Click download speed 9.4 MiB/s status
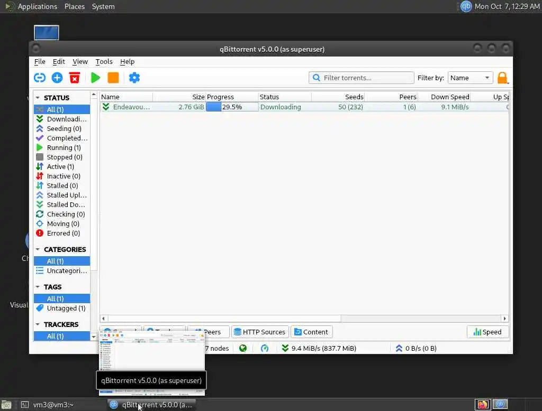 click(x=319, y=348)
